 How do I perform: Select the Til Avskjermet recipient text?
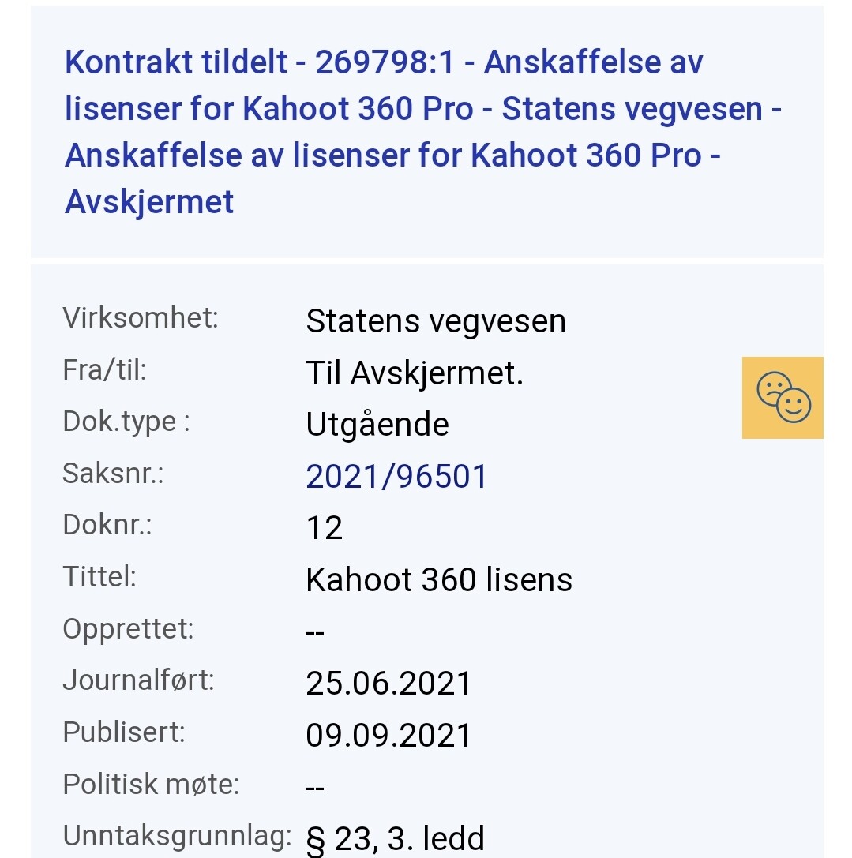(415, 373)
